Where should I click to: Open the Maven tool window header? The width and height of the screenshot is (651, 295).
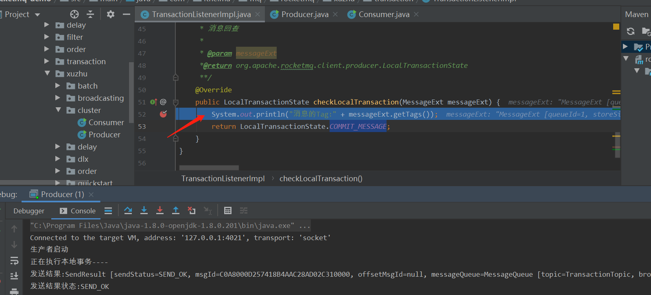637,15
